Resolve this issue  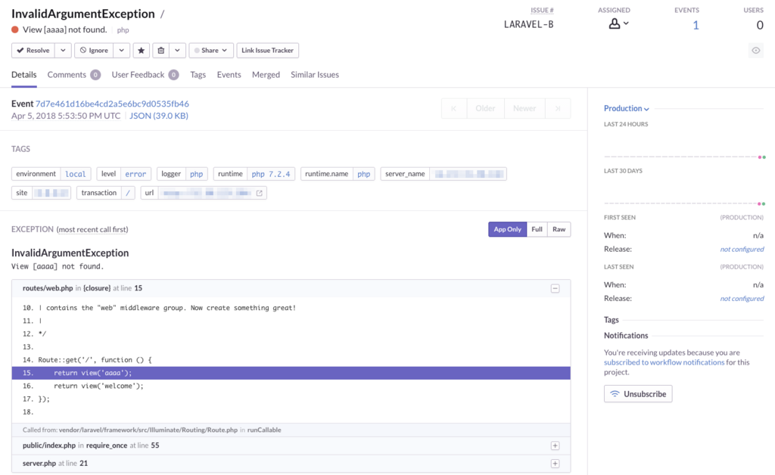coord(33,51)
